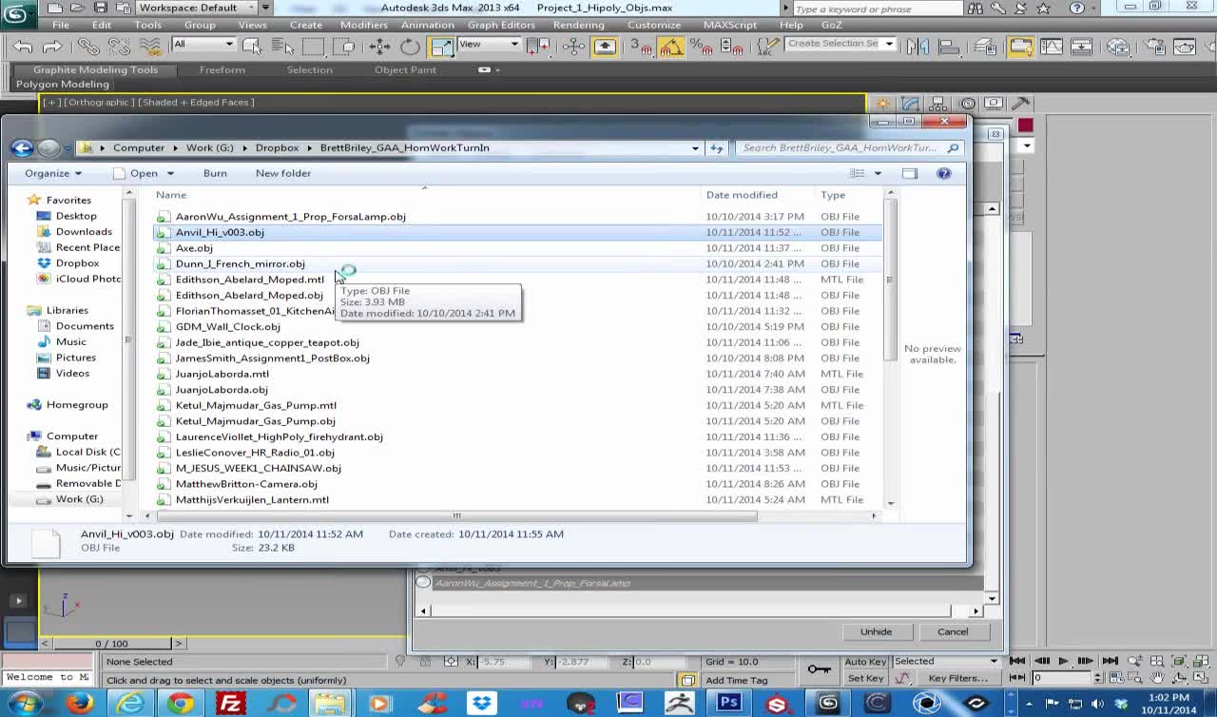Screen dimensions: 1217x717
Task: Open the address bar history dropdown
Action: 695,147
